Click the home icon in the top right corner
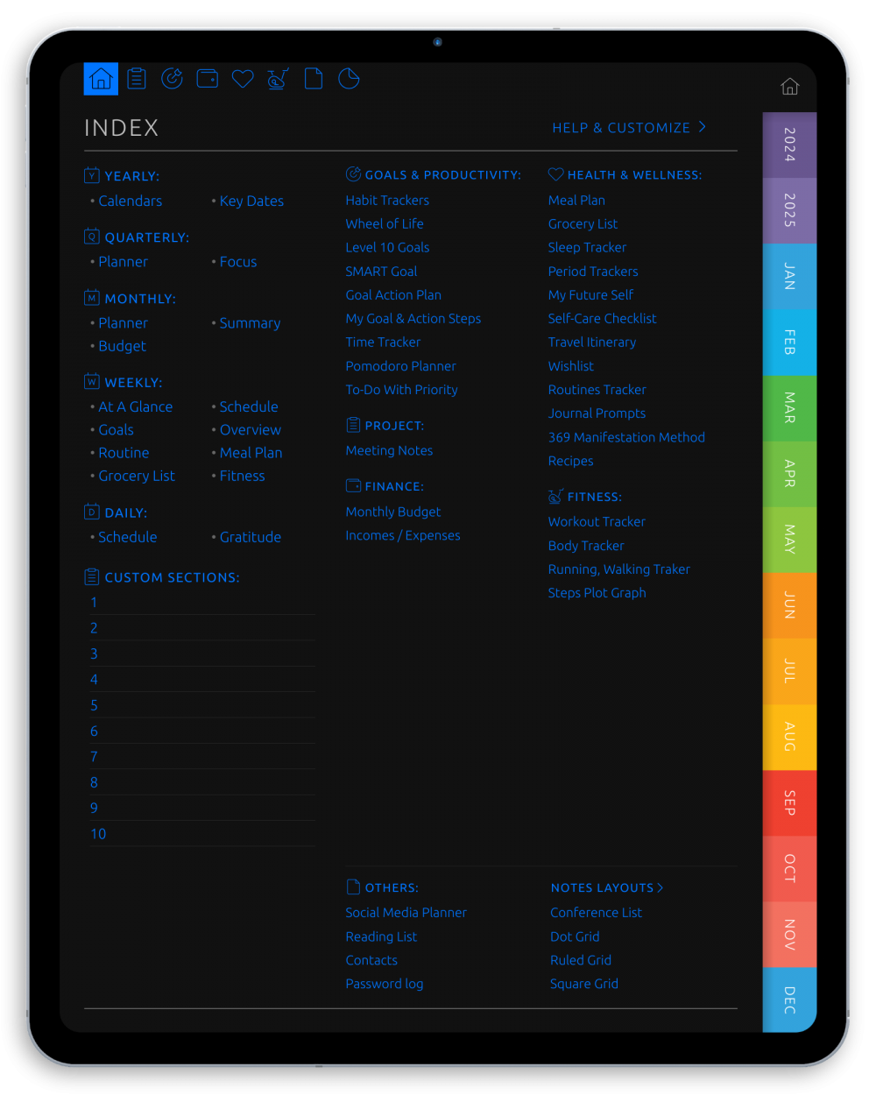This screenshot has width=876, height=1095. pyautogui.click(x=789, y=87)
